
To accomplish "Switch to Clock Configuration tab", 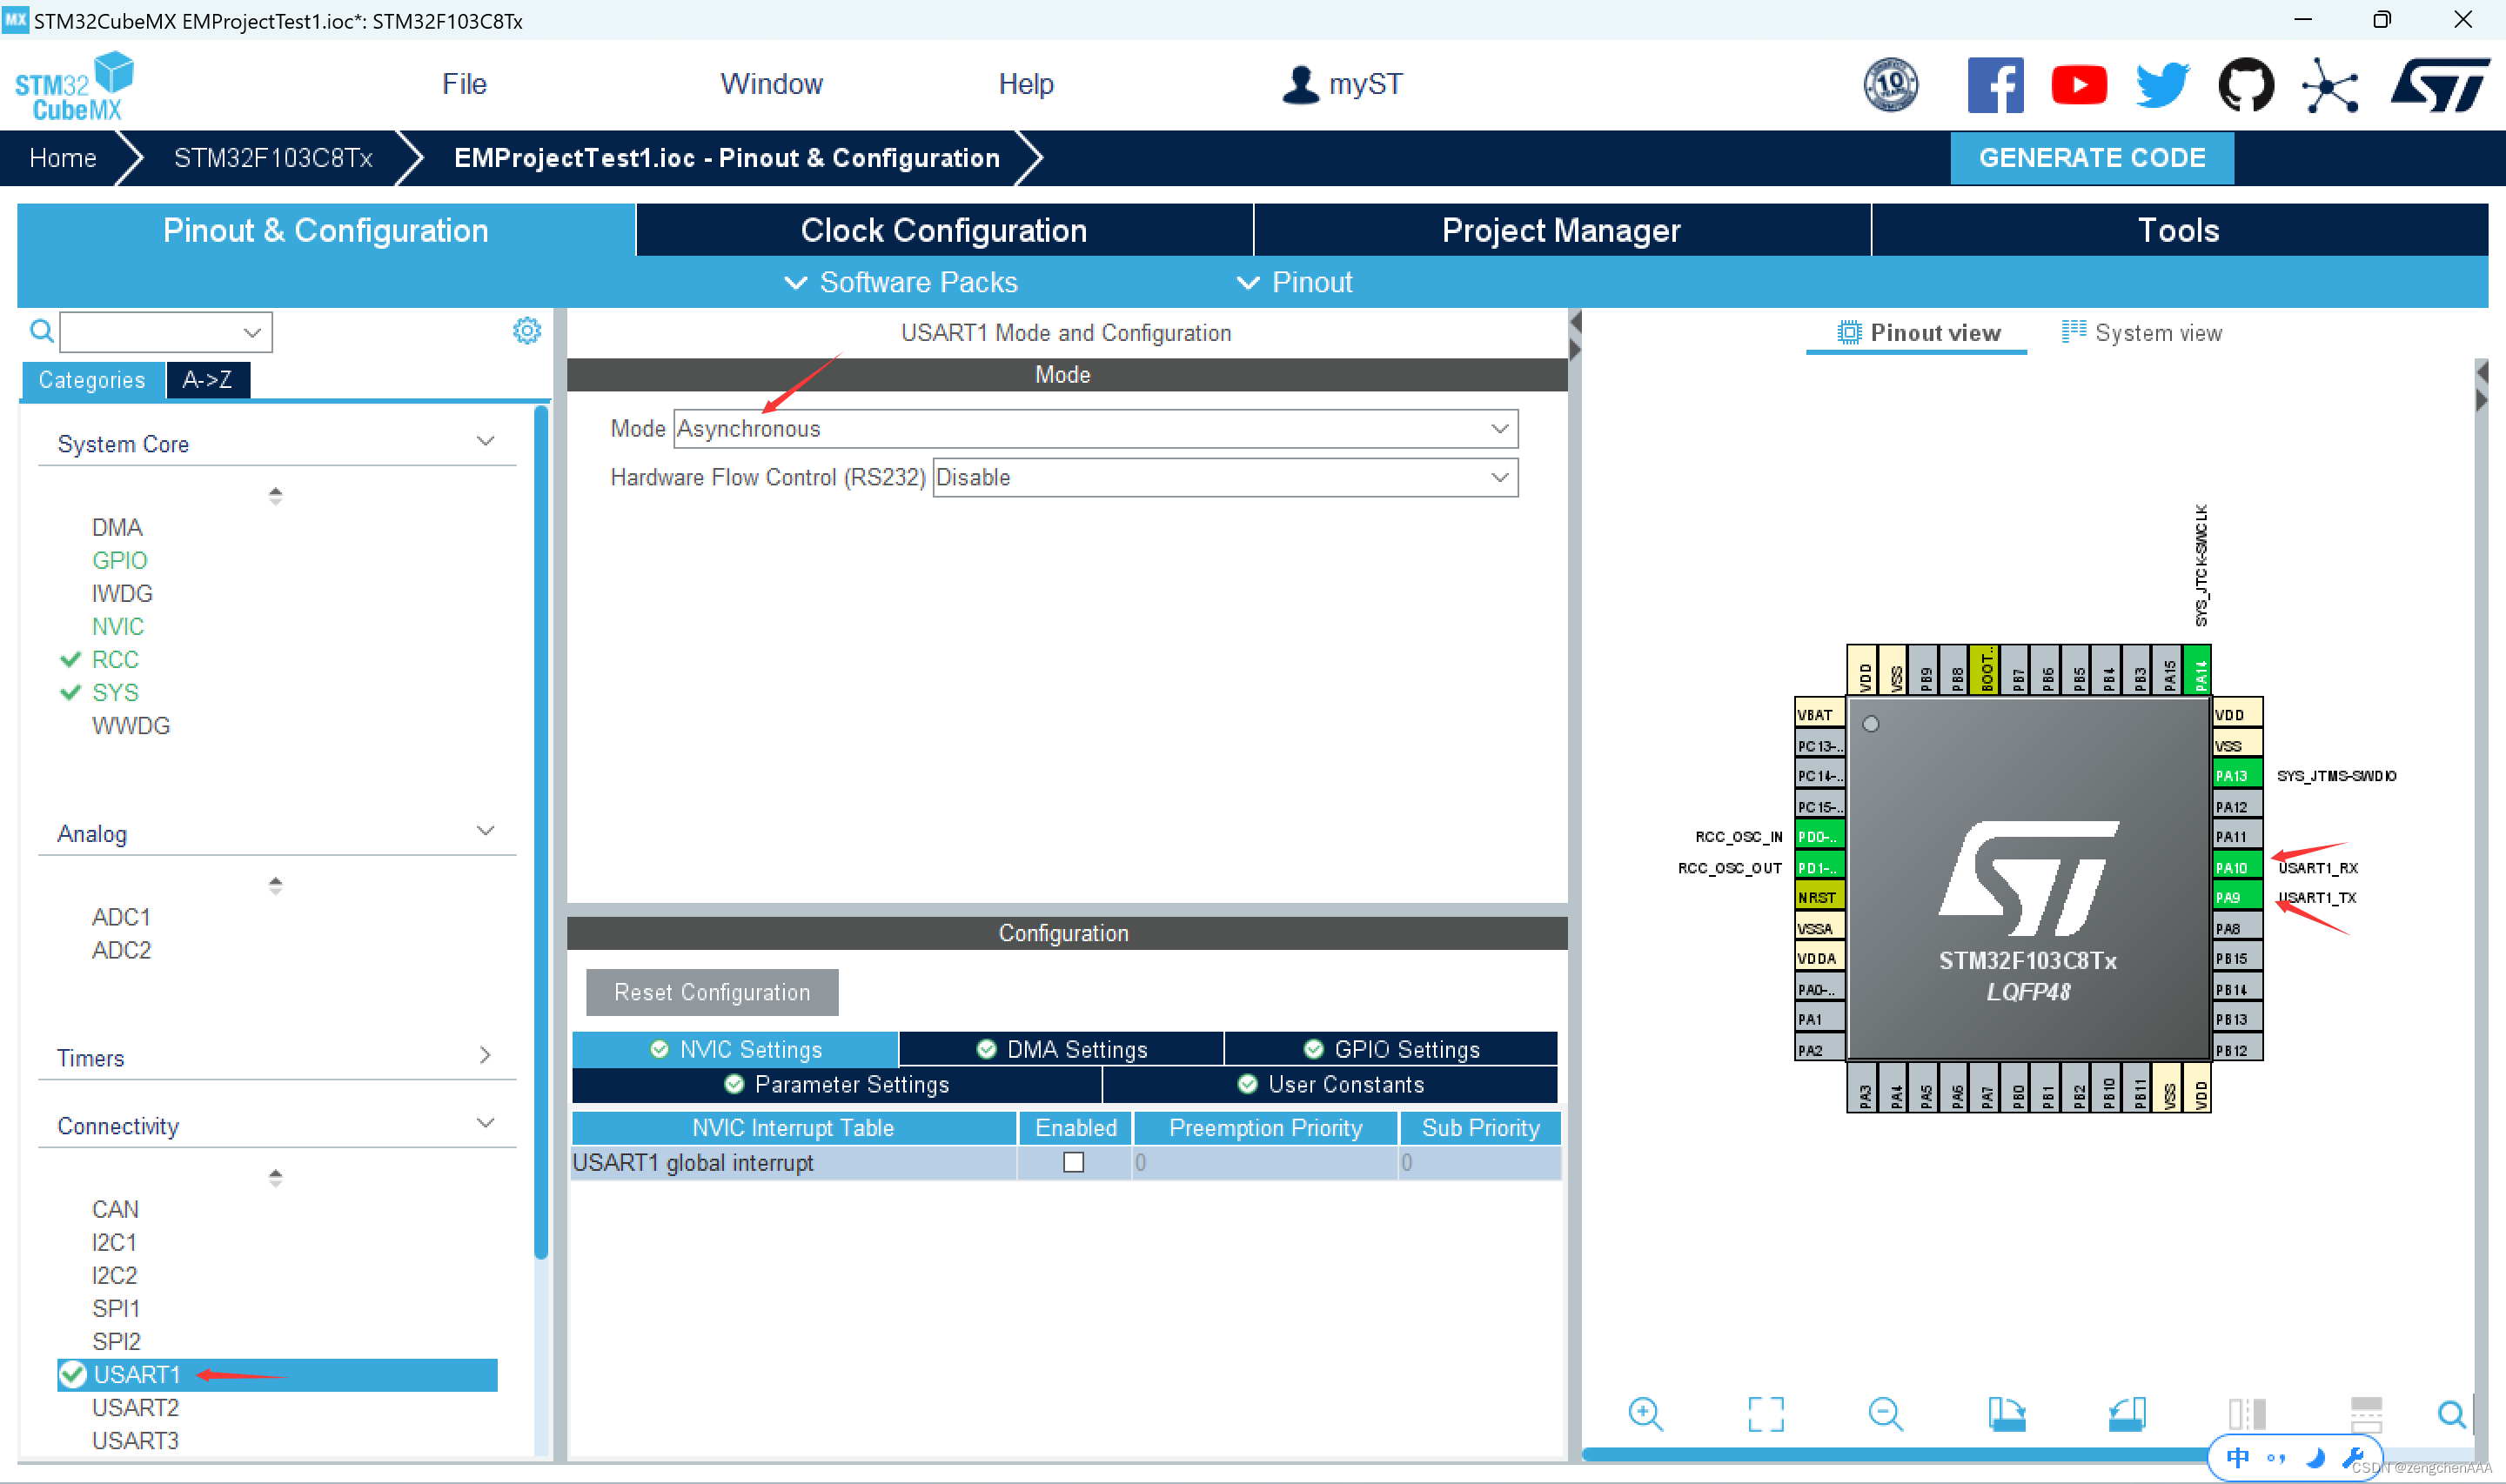I will [944, 230].
